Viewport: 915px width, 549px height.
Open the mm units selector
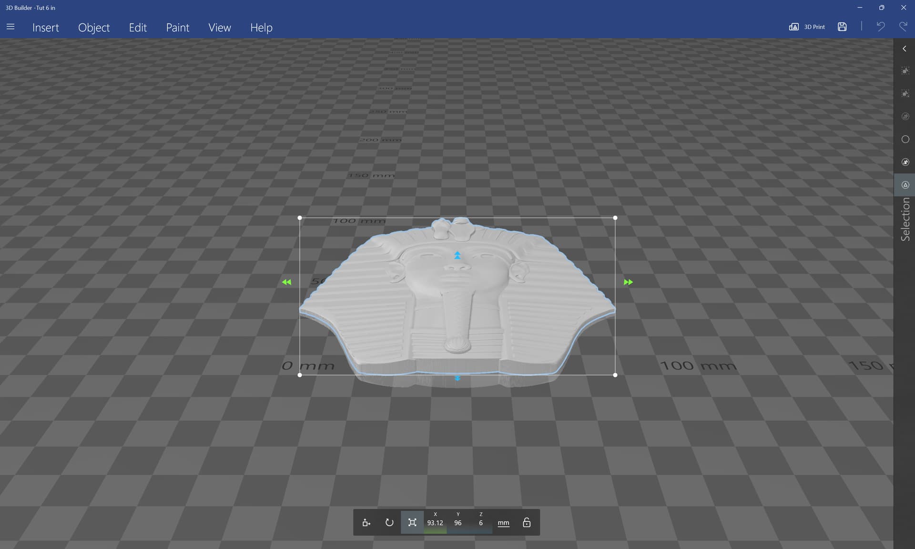pyautogui.click(x=503, y=523)
